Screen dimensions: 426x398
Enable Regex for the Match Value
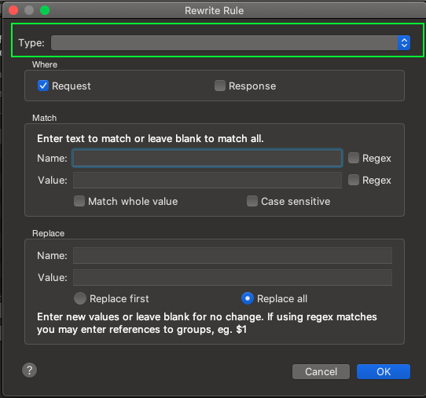354,180
